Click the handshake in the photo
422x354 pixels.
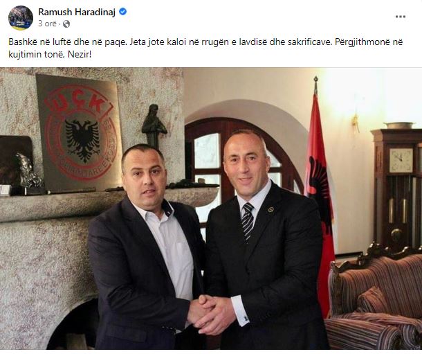point(211,312)
